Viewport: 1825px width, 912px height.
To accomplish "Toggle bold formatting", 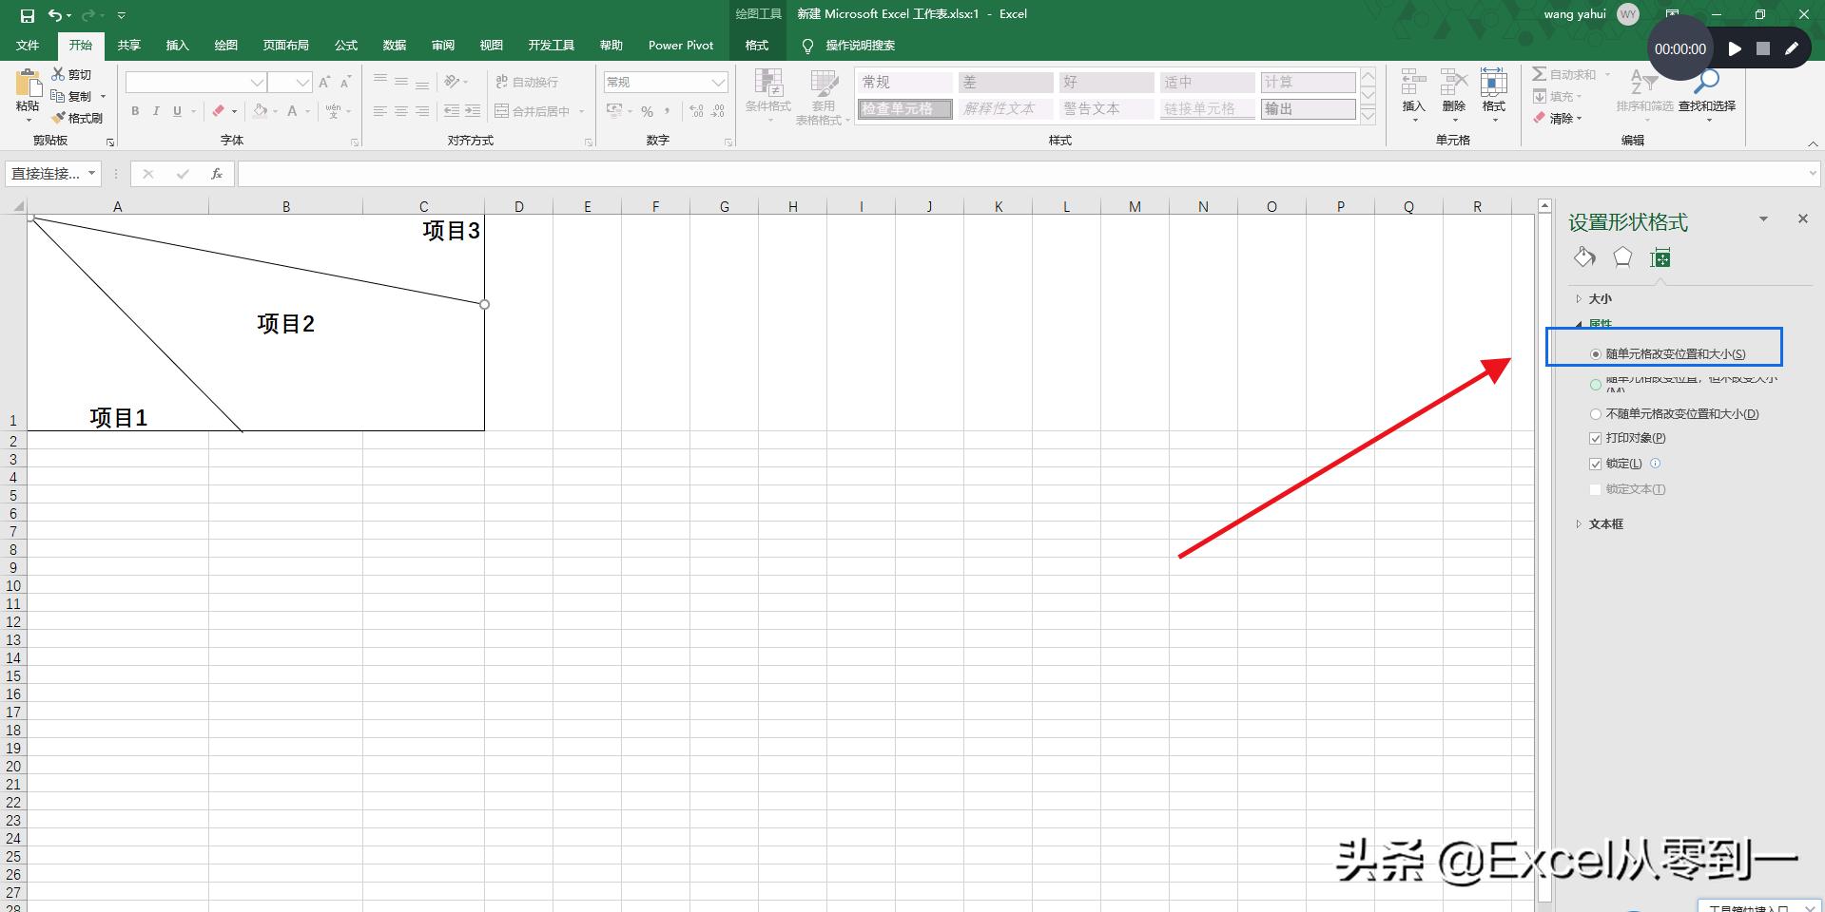I will click(135, 111).
